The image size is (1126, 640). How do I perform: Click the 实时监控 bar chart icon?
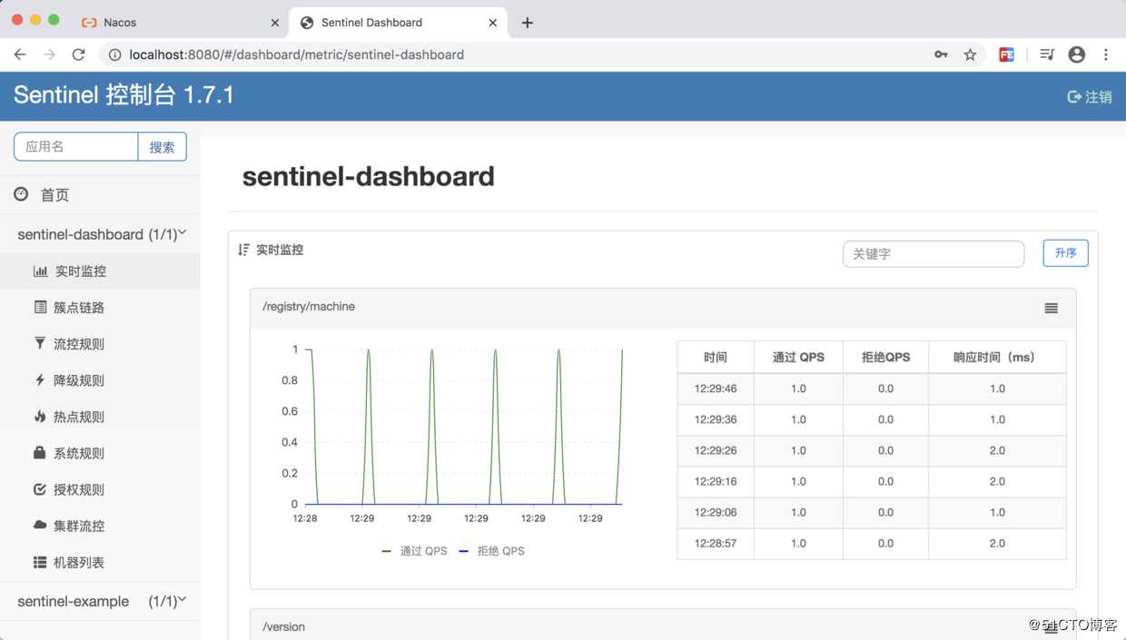click(40, 271)
